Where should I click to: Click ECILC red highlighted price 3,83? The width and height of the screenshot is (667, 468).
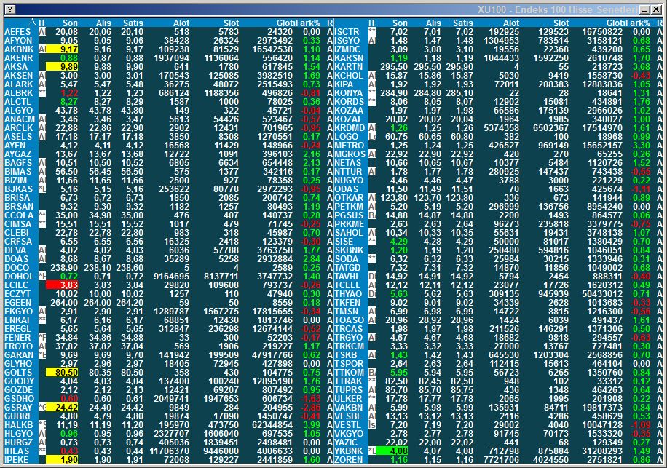coord(62,285)
